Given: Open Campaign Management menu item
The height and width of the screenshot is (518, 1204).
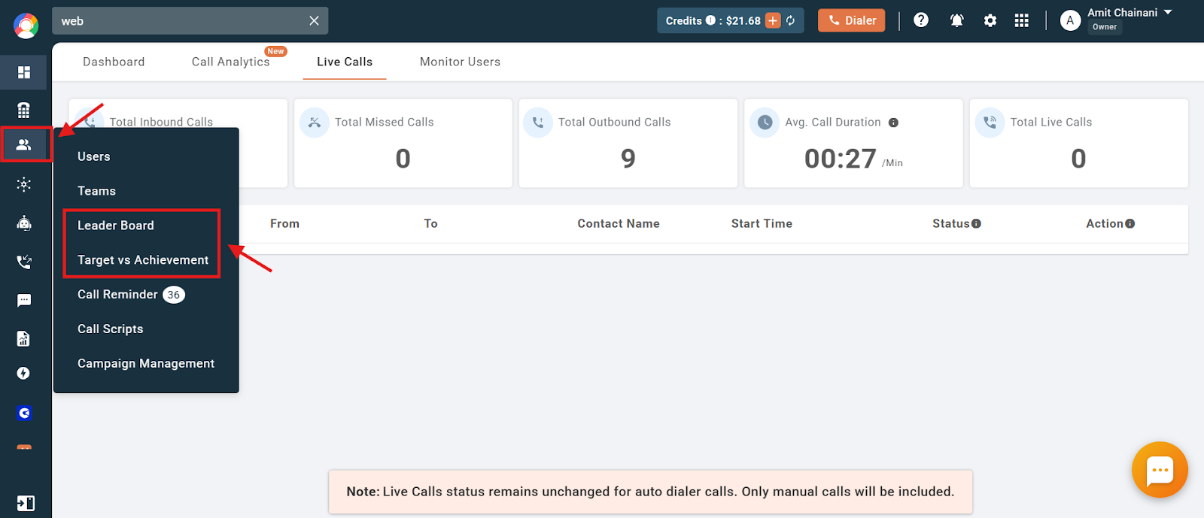Looking at the screenshot, I should (146, 364).
